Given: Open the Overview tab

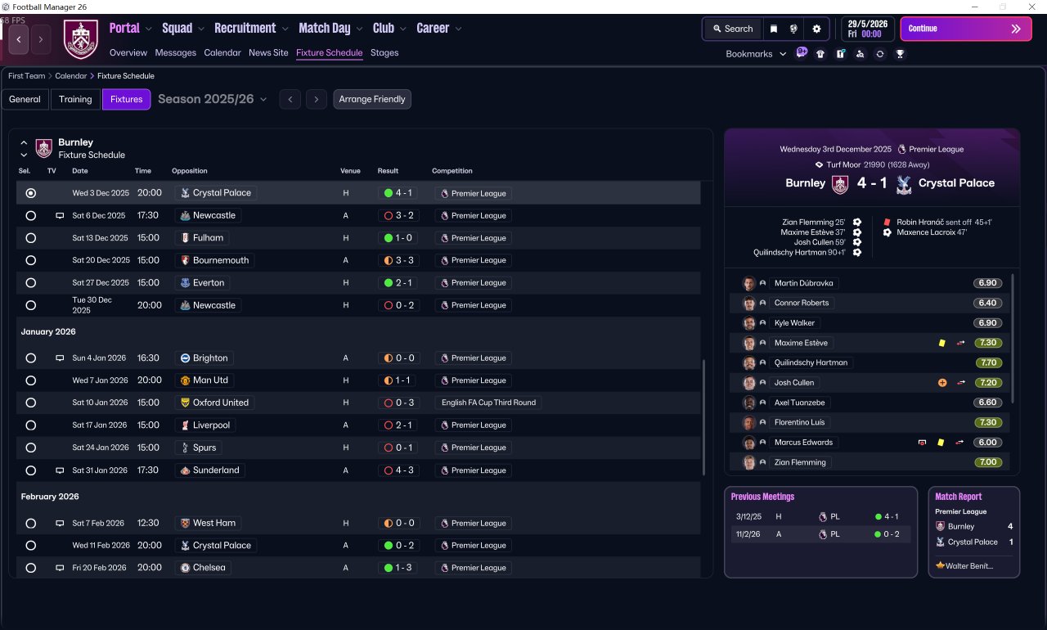Looking at the screenshot, I should point(128,52).
